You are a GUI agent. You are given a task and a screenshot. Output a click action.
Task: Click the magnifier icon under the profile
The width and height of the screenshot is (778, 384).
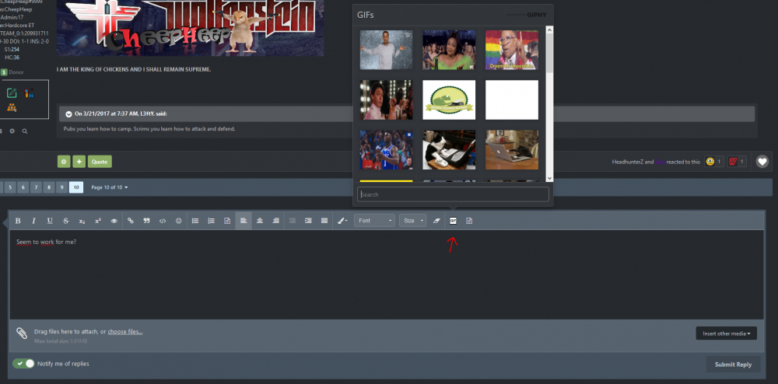pos(24,131)
